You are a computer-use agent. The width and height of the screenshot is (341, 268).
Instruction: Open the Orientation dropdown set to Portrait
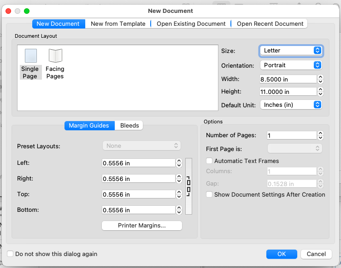[291, 65]
